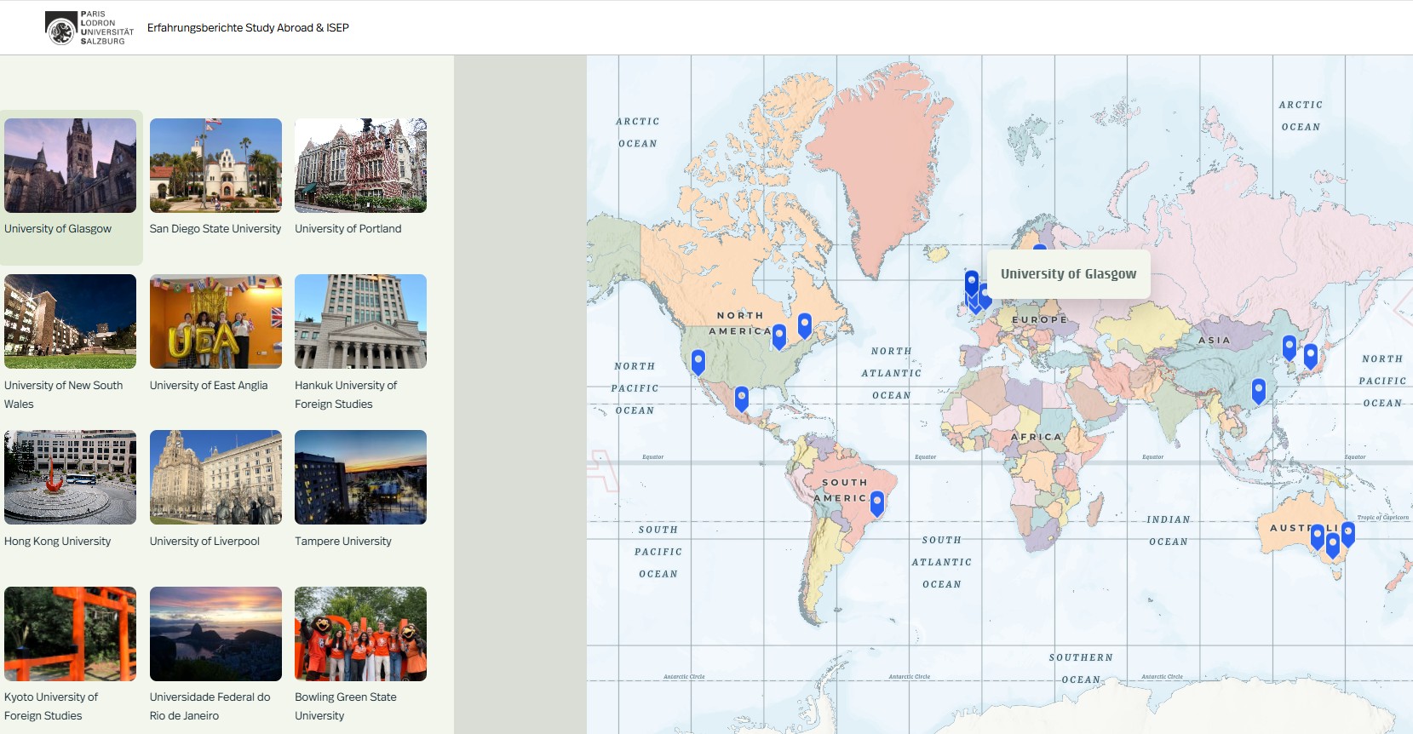Click the "San Diego State University" card title
This screenshot has width=1413, height=734.
click(215, 229)
